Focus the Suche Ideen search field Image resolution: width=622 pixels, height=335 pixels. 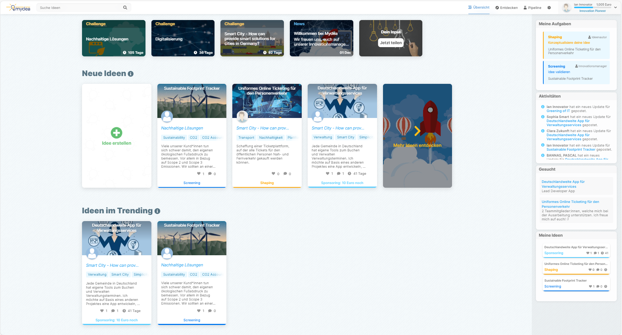[84, 7]
